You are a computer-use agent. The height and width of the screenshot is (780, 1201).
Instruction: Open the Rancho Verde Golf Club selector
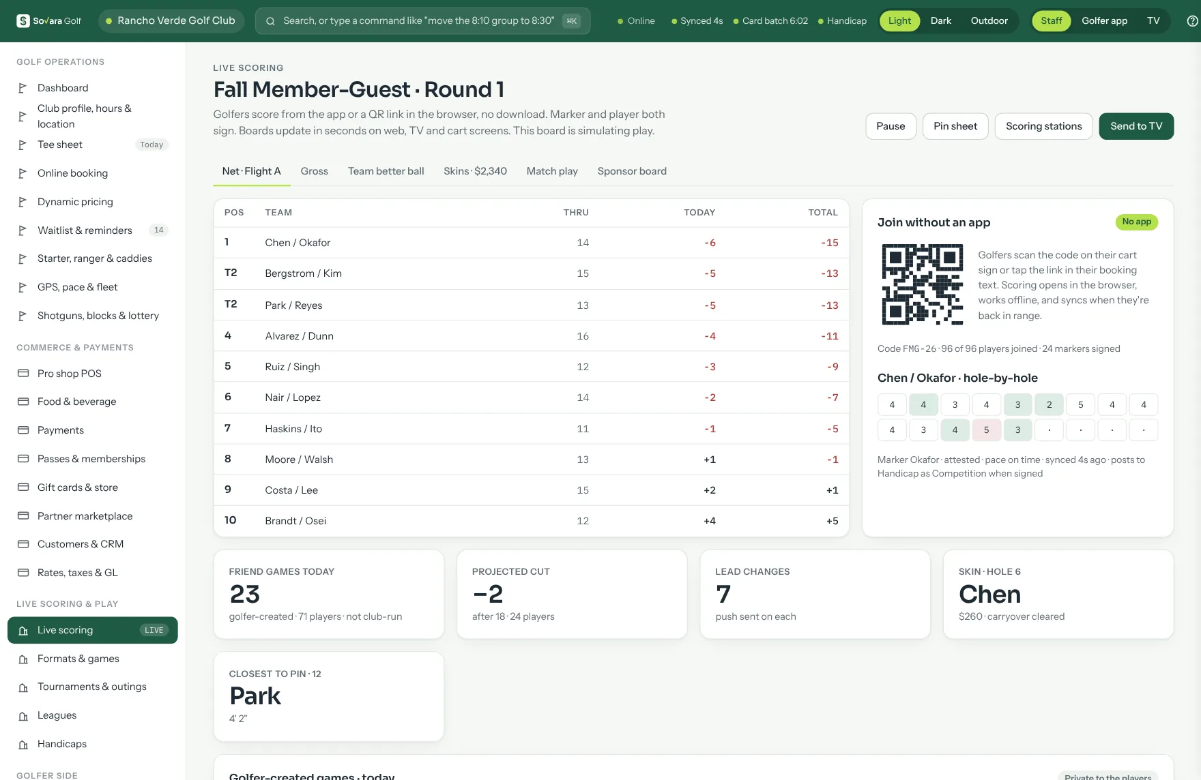pos(171,20)
